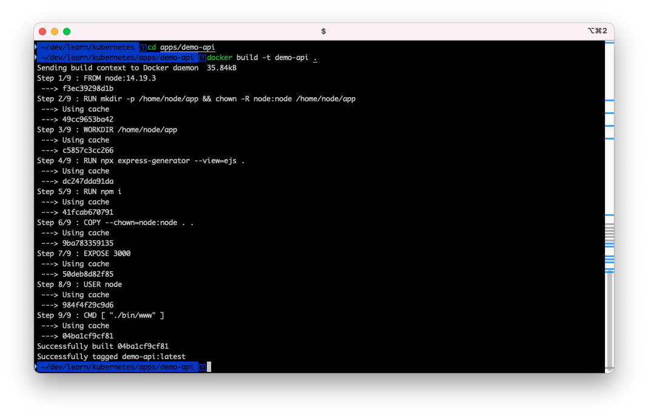The height and width of the screenshot is (418, 648).
Task: Click the '~/dev/learn/kubernetes' prompt path in the first line
Action: [87, 47]
